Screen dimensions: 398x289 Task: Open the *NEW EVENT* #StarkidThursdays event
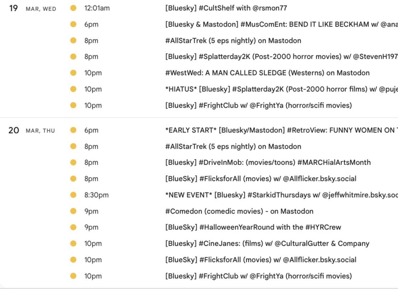[282, 195]
